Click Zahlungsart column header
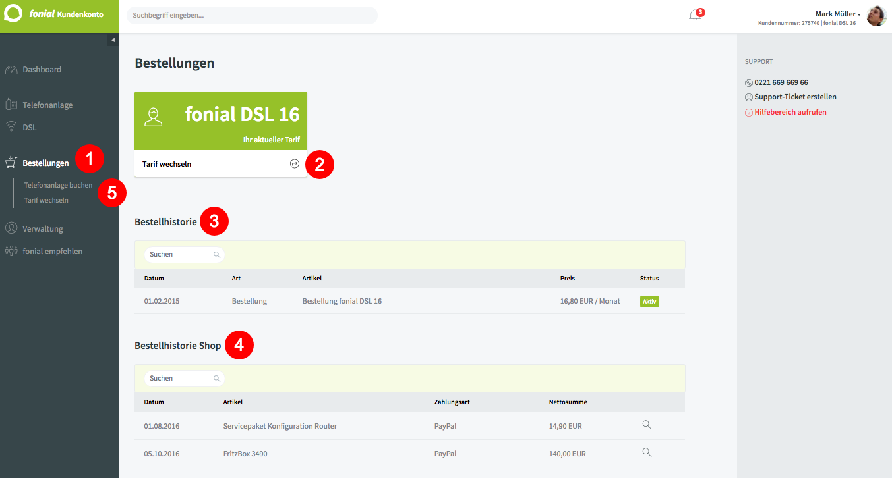Viewport: 892px width, 478px height. coord(452,402)
